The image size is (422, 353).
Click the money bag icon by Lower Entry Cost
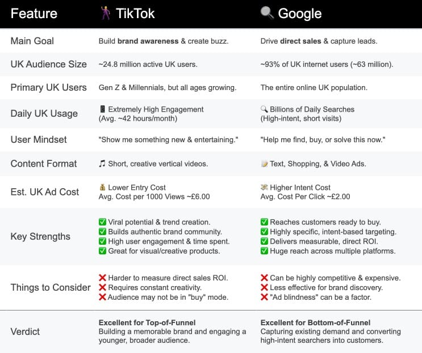(102, 188)
